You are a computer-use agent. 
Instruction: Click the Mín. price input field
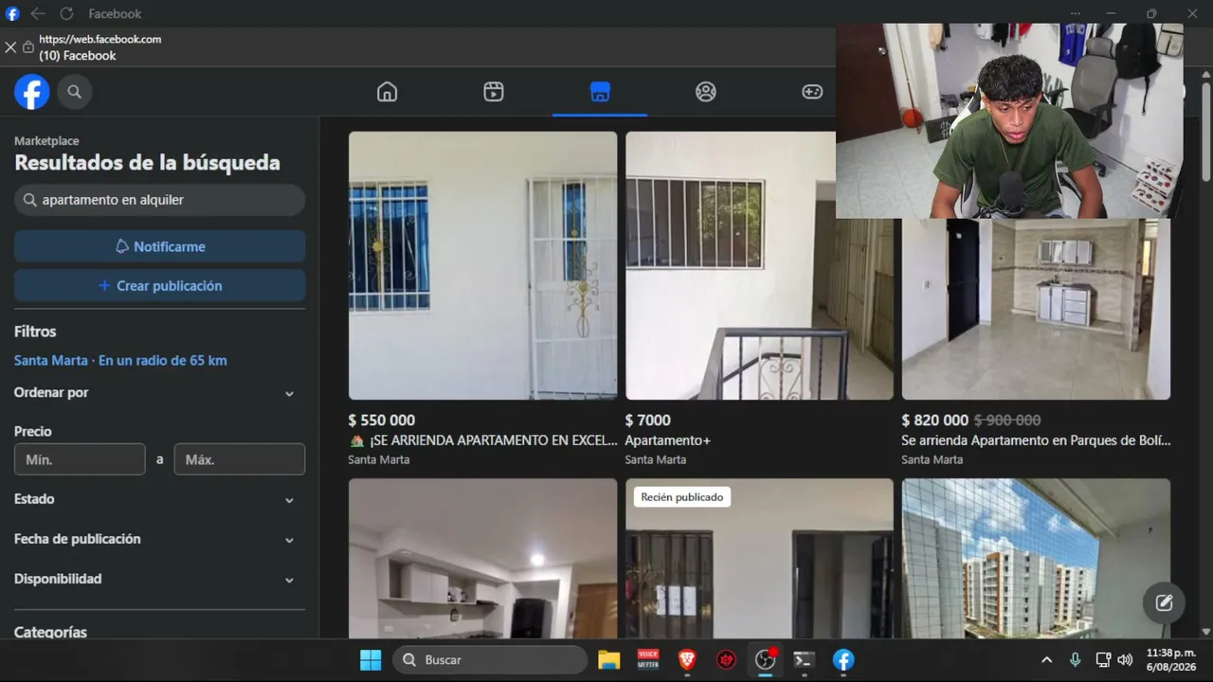[80, 459]
